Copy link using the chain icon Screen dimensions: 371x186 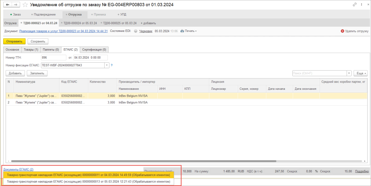click(355, 4)
